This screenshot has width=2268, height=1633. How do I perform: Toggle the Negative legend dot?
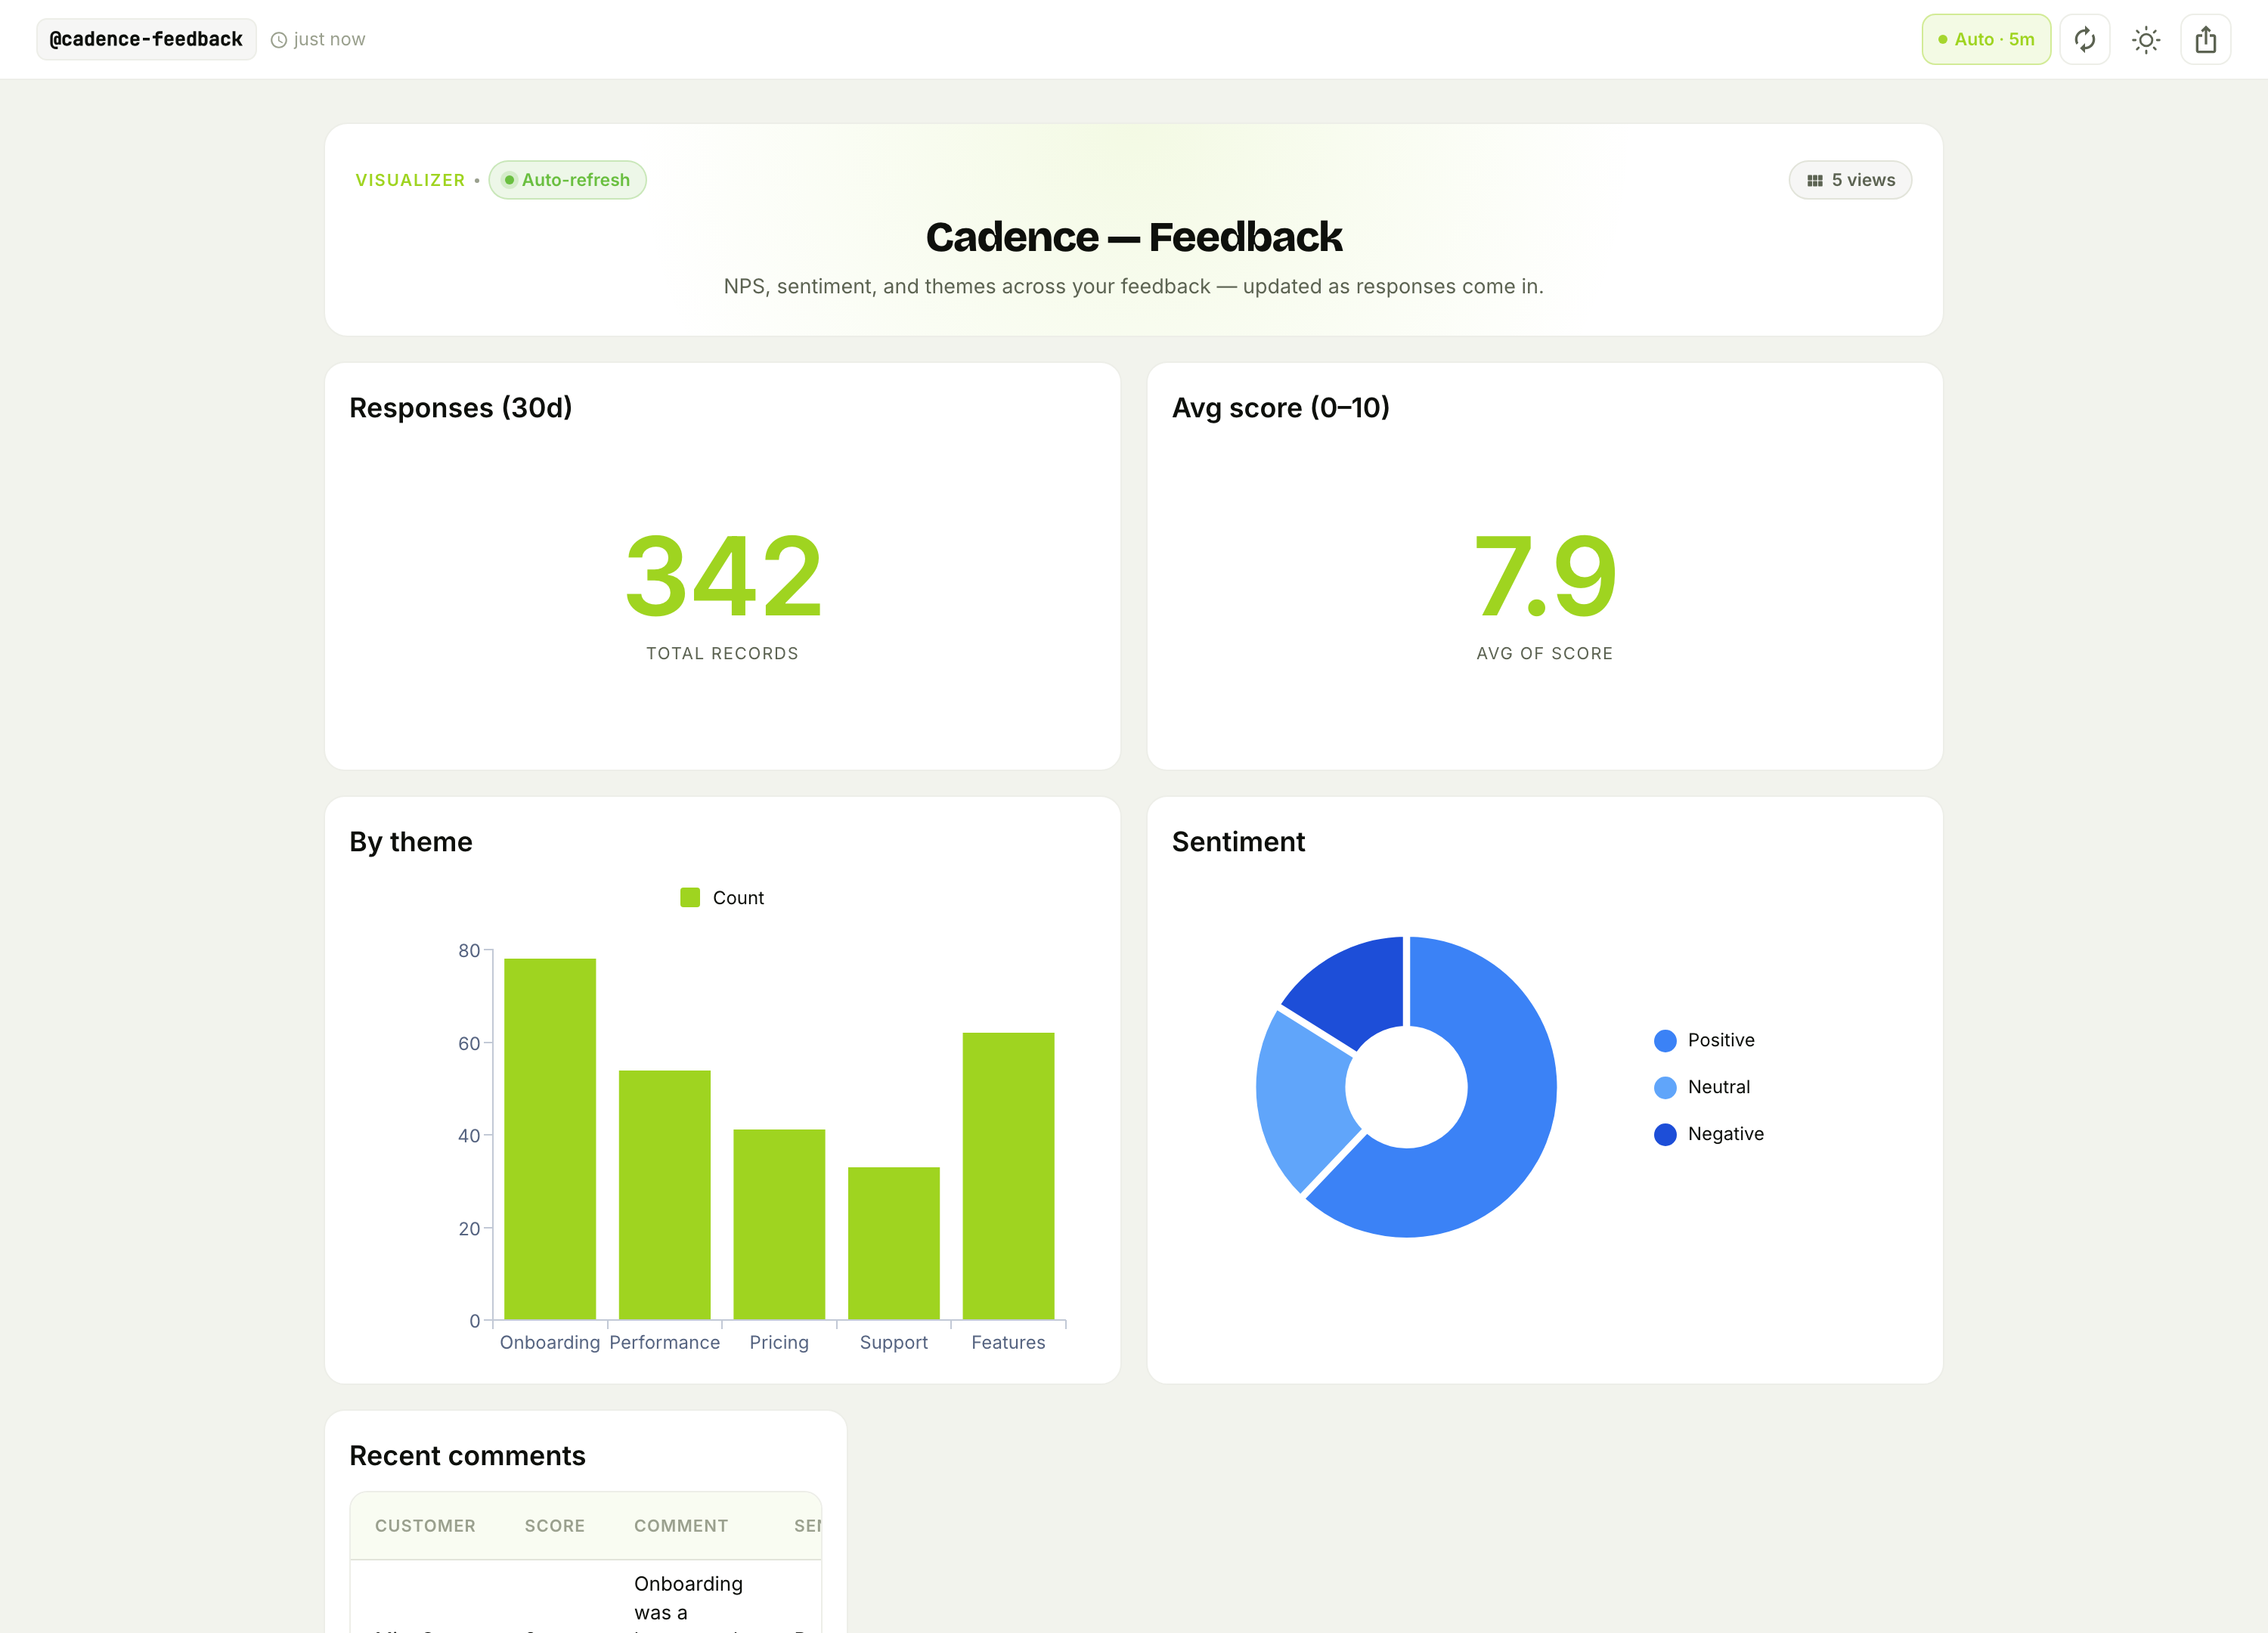[x=1664, y=1134]
